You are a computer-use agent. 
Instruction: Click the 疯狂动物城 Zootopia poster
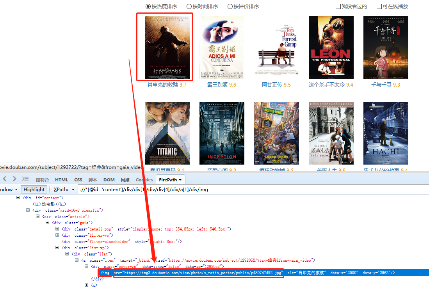(x=277, y=133)
